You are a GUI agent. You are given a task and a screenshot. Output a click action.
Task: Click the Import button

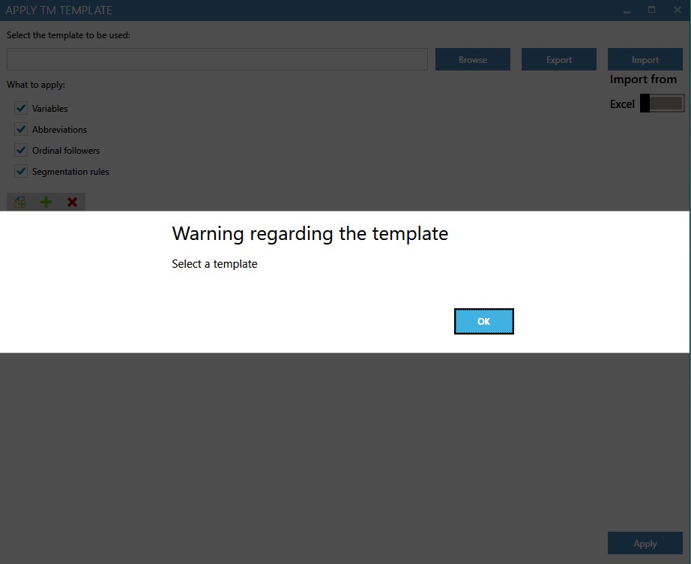coord(645,59)
